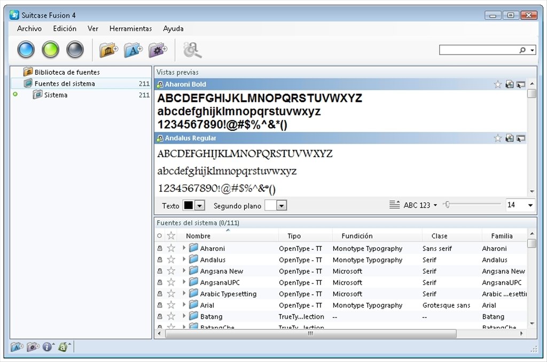Click the search magnifier in search box
The width and height of the screenshot is (547, 362).
click(522, 50)
